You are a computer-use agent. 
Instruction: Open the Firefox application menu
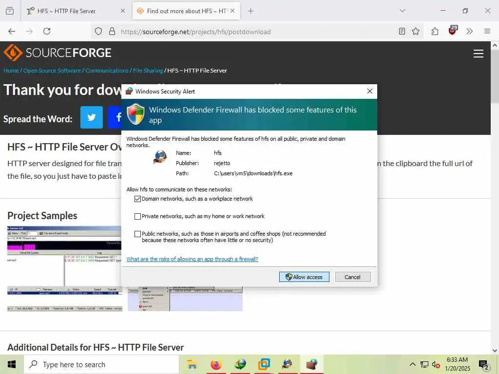(487, 31)
